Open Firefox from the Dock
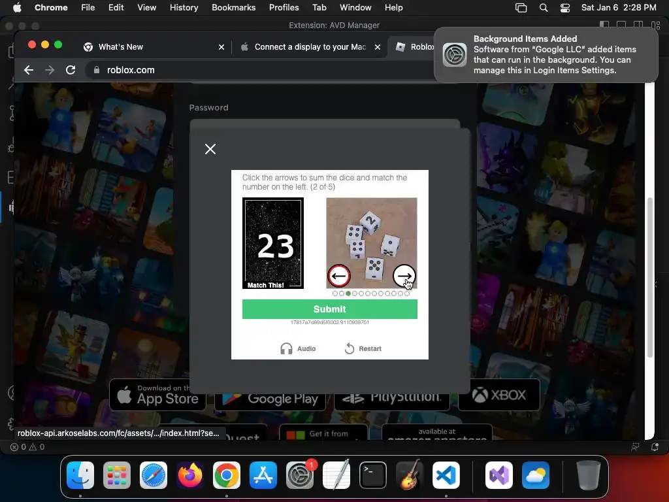The image size is (669, 502). pyautogui.click(x=190, y=475)
